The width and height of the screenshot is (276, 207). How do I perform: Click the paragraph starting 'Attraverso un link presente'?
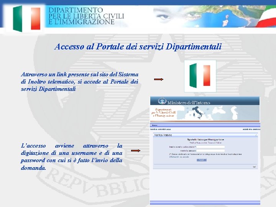coord(80,82)
